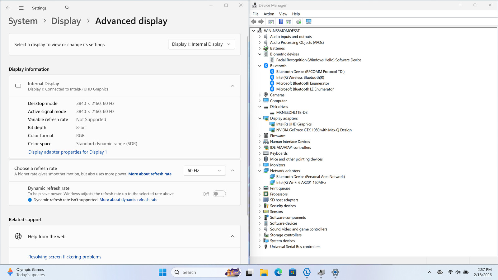This screenshot has width=498, height=280.
Task: Open the 60 Hz refresh rate dropdown
Action: [204, 170]
